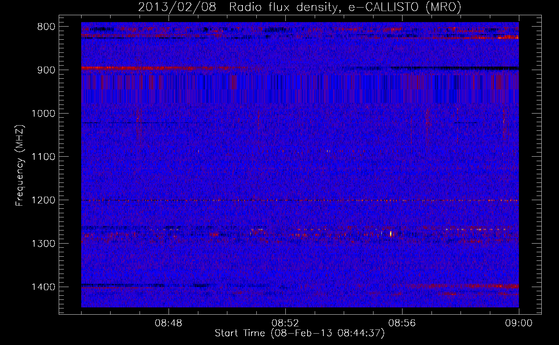The image size is (559, 345).
Task: Click the plot title "Radio flux density, e-CALLISTO (MRO)"
Action: tap(345, 7)
